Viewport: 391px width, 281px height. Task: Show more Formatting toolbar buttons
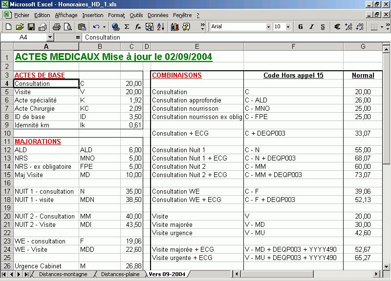tap(388, 27)
